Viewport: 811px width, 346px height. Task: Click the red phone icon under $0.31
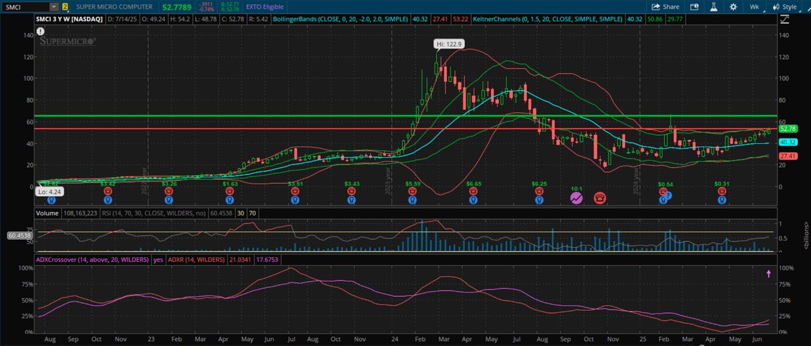click(722, 191)
